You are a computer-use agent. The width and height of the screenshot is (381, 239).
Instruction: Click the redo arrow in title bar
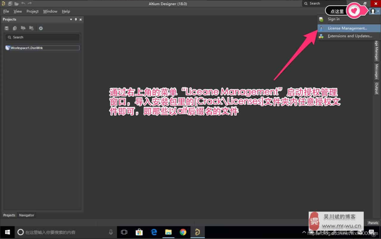(x=30, y=4)
